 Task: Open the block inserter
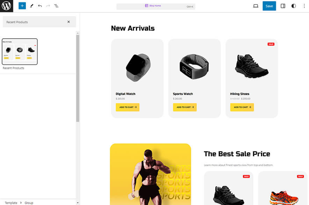tap(22, 6)
